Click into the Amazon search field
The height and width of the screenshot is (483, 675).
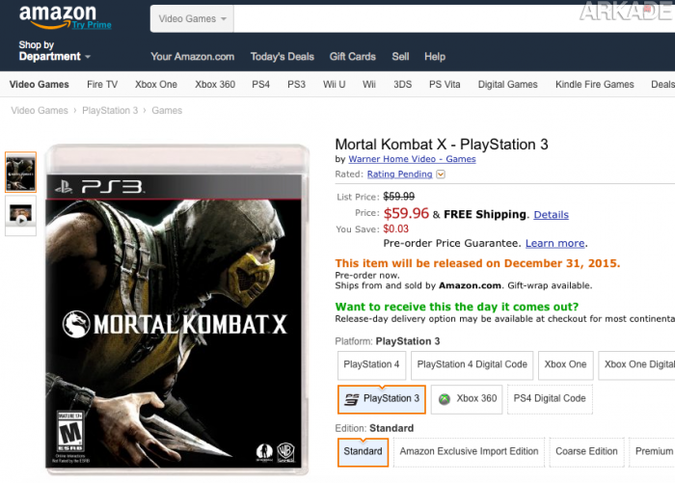pos(454,19)
